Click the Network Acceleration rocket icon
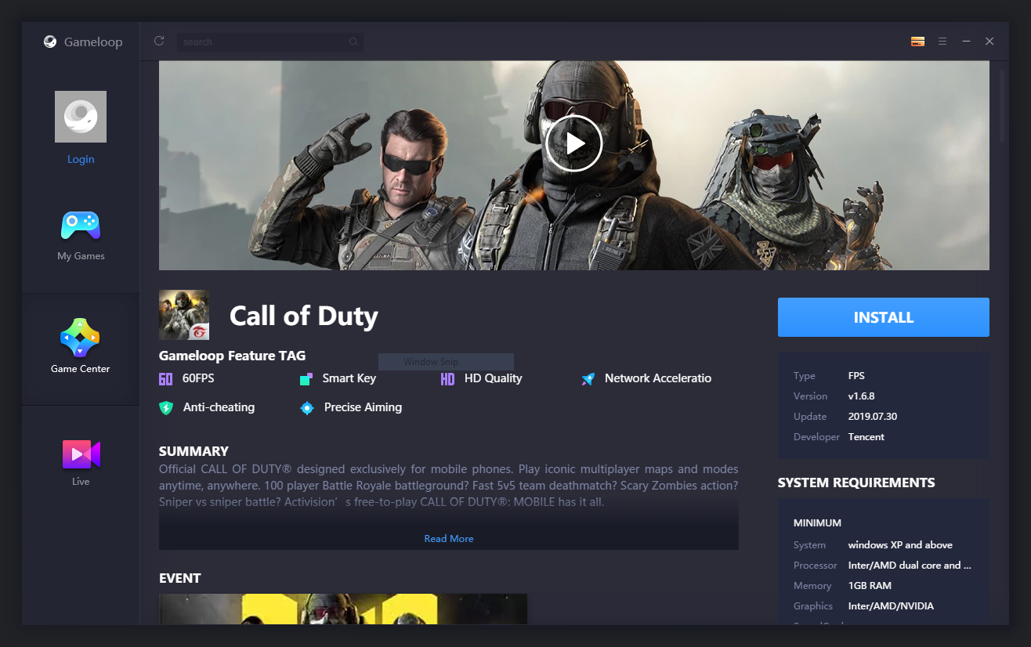Viewport: 1031px width, 647px height. (x=588, y=379)
